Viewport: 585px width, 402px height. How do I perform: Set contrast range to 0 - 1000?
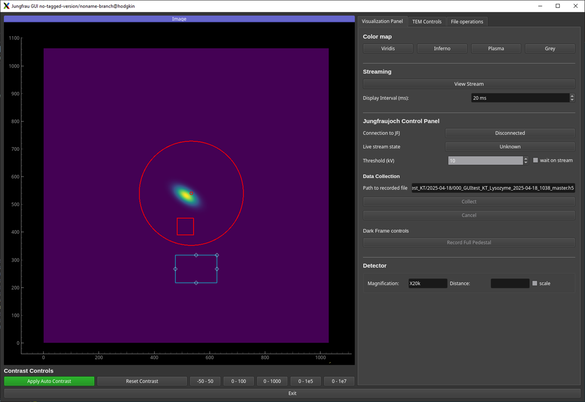pos(272,381)
